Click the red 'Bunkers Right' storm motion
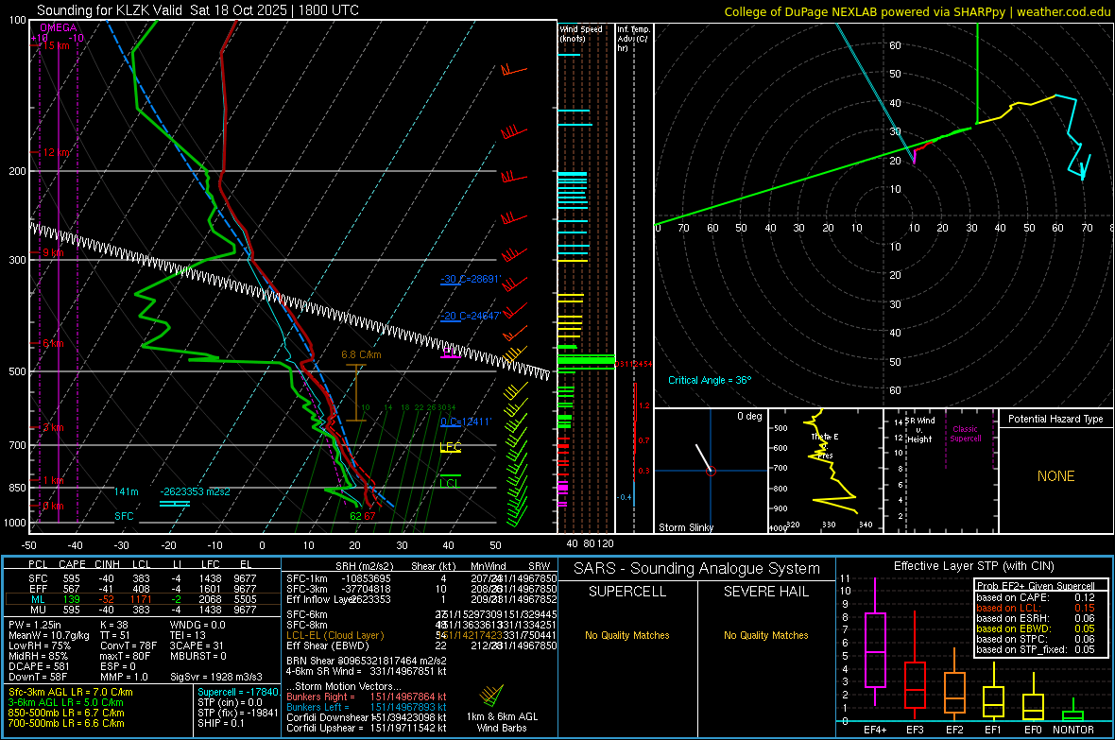This screenshot has width=1115, height=740. pyautogui.click(x=367, y=697)
